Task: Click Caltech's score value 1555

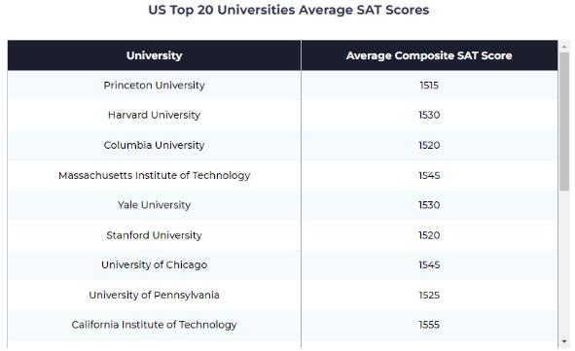Action: (x=429, y=325)
